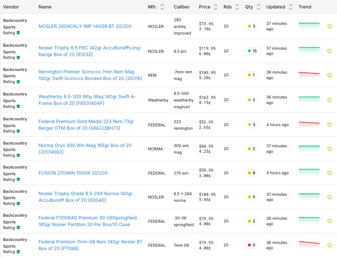Click '4 hours ago' in FUSION 270WIN row
The height and width of the screenshot is (257, 337).
click(x=277, y=173)
